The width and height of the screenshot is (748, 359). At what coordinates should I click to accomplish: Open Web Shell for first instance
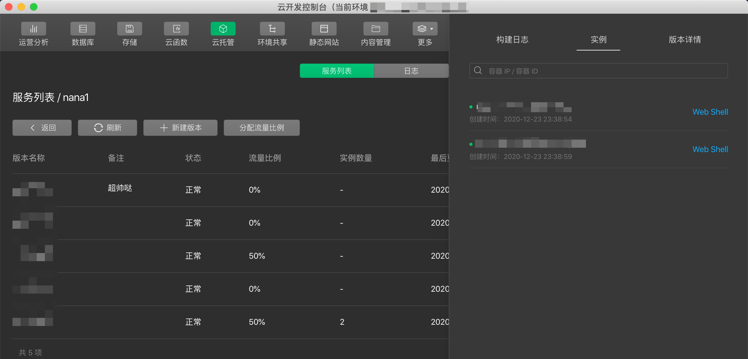pyautogui.click(x=710, y=112)
